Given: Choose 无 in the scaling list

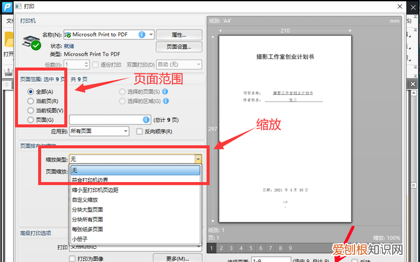Looking at the screenshot, I should coord(135,170).
